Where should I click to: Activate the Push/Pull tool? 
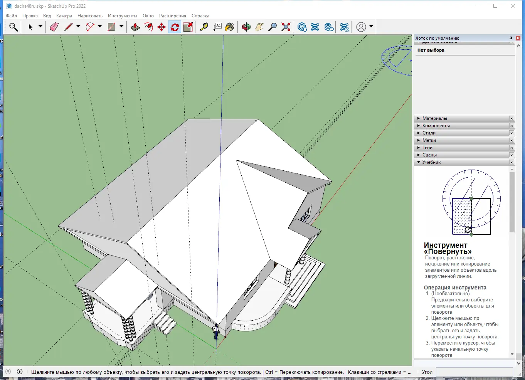[135, 27]
